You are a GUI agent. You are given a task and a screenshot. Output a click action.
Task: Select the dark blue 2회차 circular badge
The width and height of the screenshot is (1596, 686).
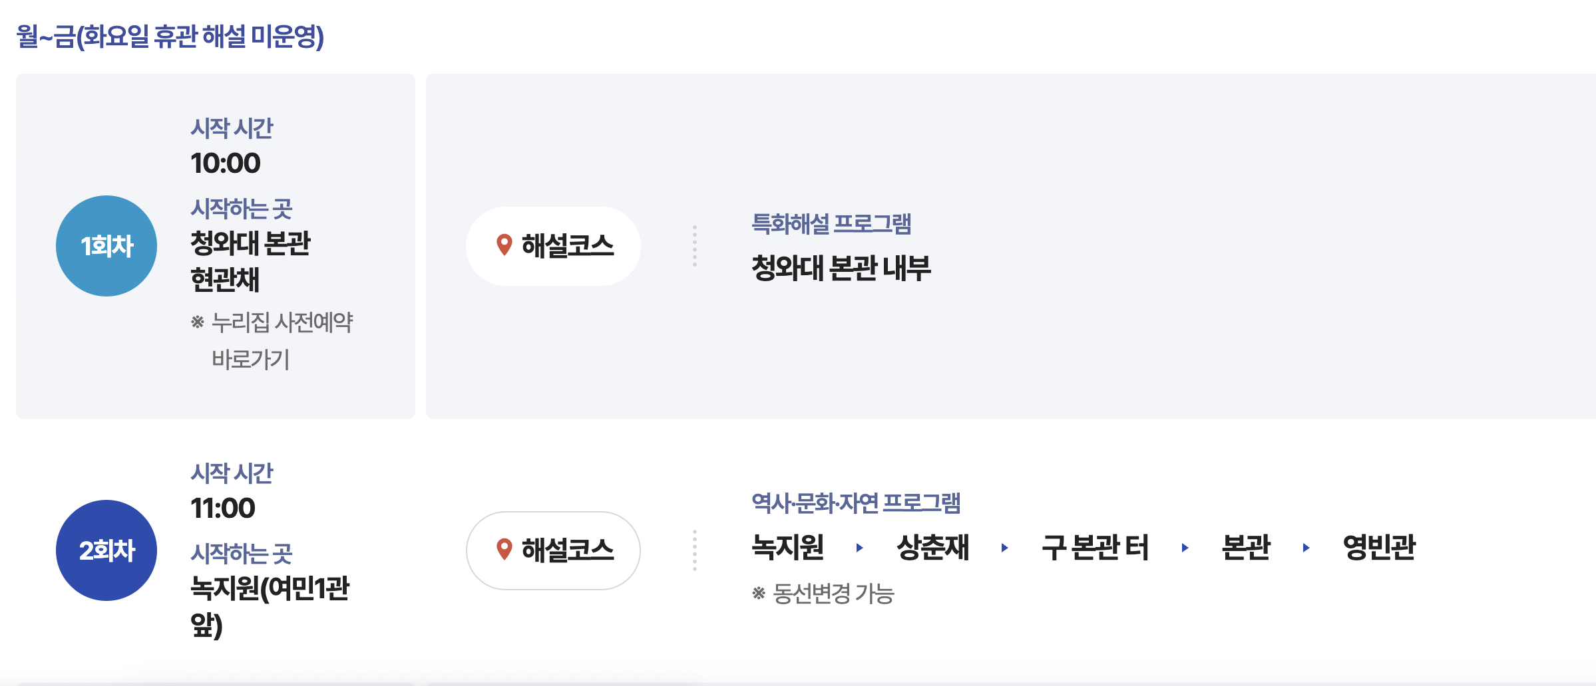(106, 550)
